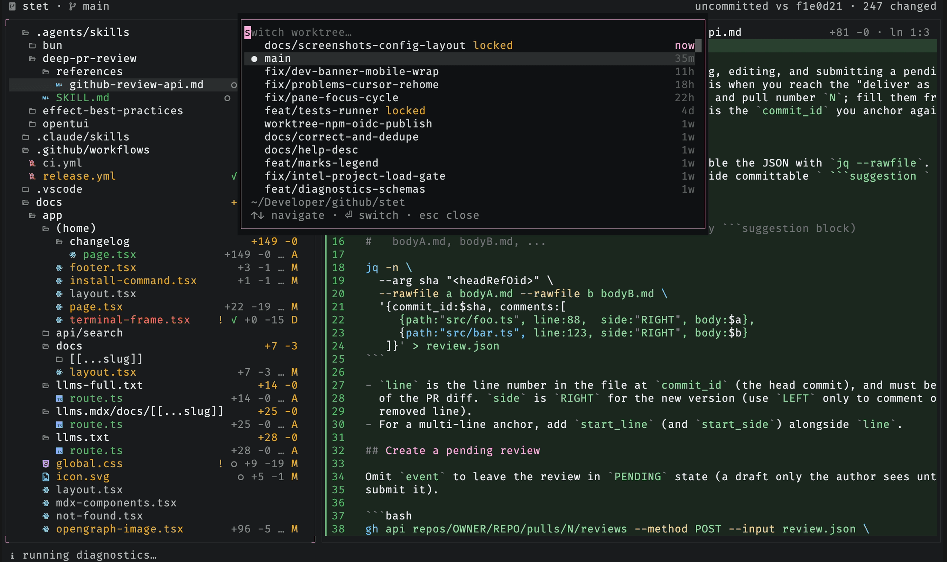Click the React icon of opengraph-image.tsx

(x=46, y=529)
